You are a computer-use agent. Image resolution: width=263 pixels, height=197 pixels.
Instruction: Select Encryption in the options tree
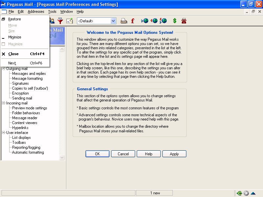(x=20, y=93)
